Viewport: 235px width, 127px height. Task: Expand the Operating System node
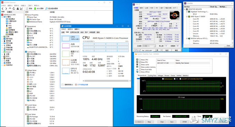2,39
